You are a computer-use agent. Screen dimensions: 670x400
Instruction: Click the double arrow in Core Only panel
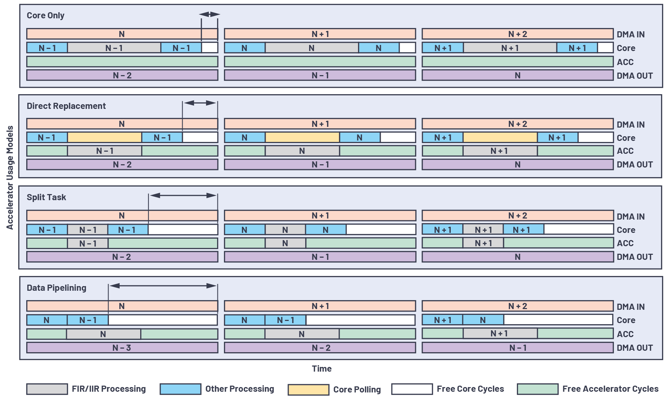pos(210,14)
